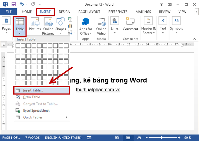Expand the Pages group dropdown
The image size is (199, 141).
click(6, 26)
